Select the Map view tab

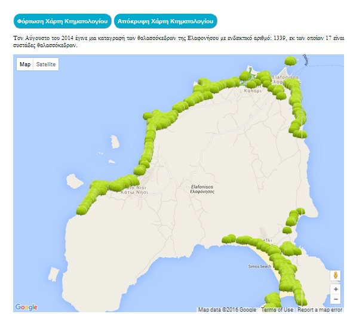tap(25, 64)
